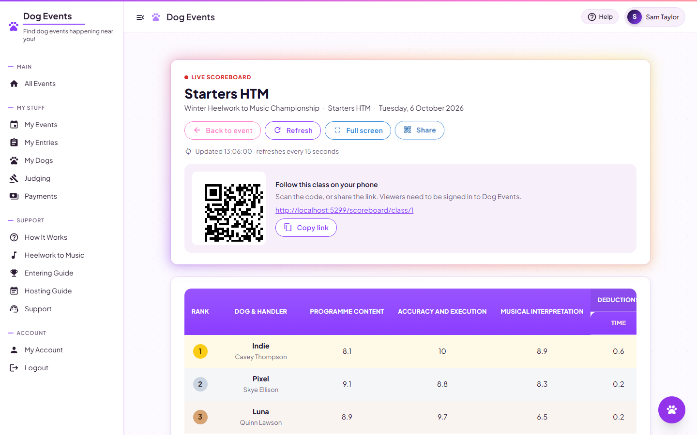This screenshot has width=697, height=435.
Task: Click the Share button with QR icon
Action: [420, 130]
